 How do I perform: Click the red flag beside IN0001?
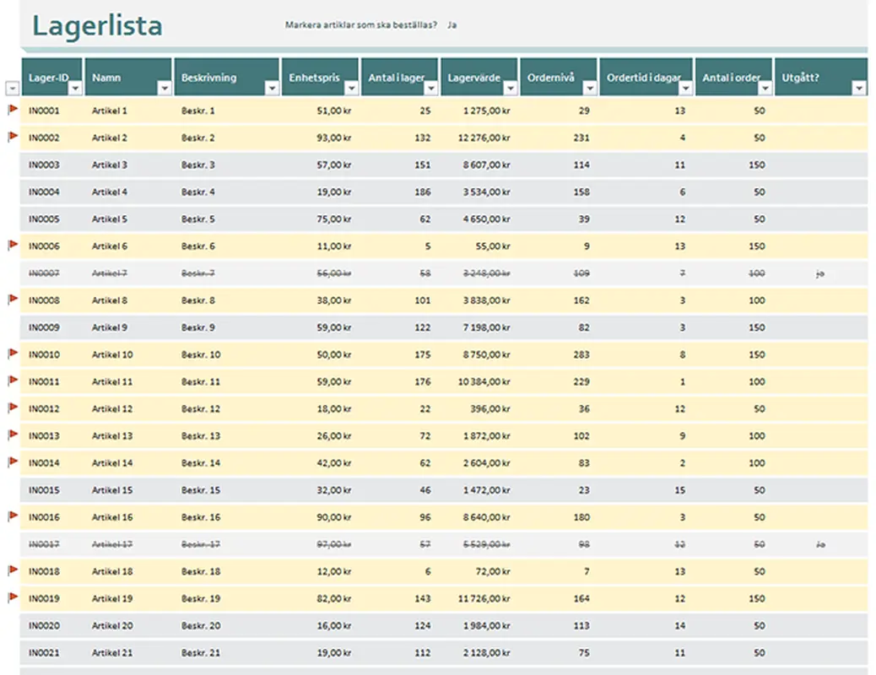pos(13,110)
